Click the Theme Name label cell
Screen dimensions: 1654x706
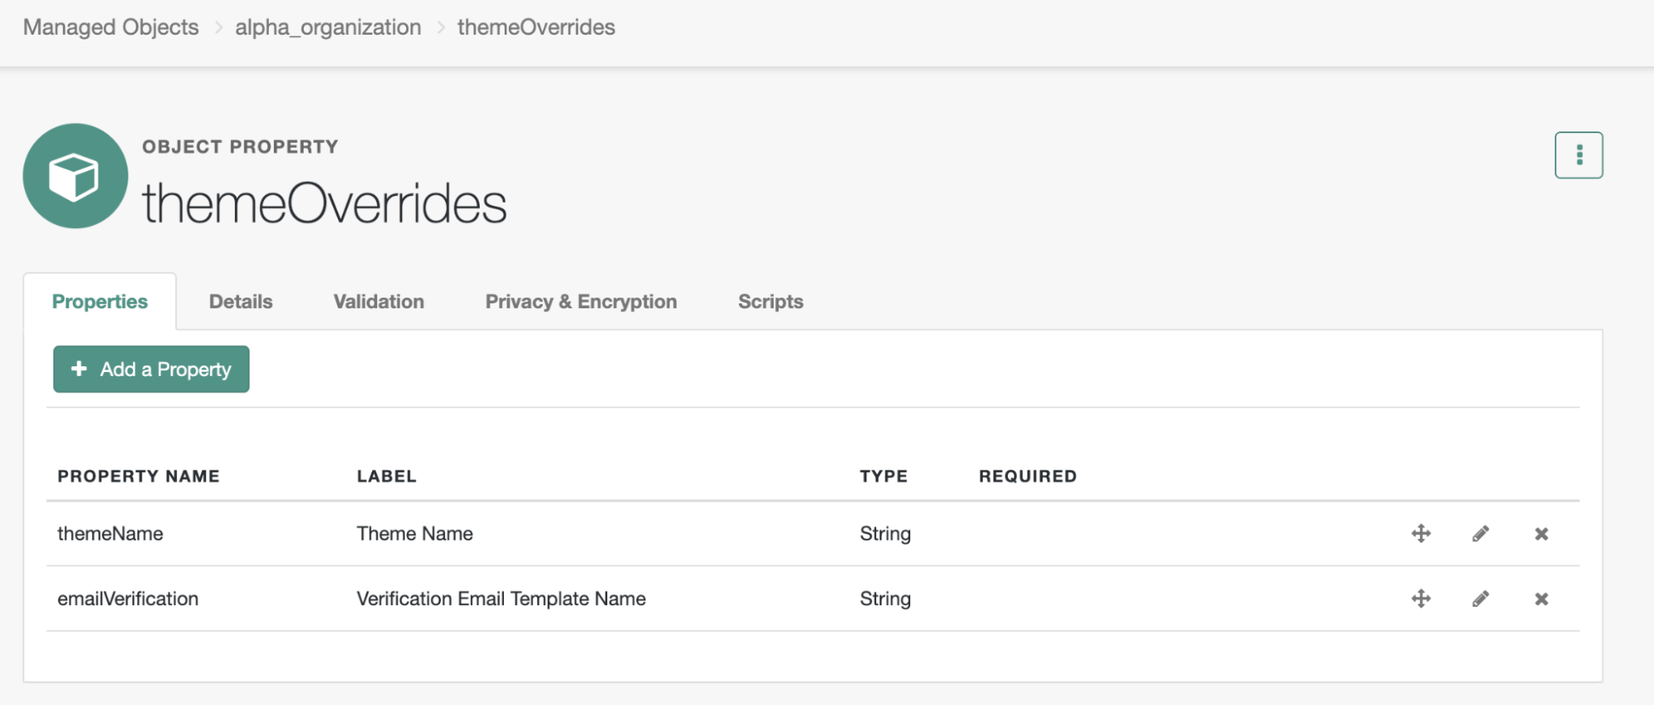point(415,534)
